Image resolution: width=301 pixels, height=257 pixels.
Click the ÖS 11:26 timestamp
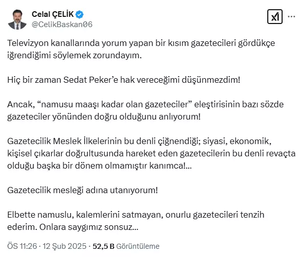coord(22,246)
